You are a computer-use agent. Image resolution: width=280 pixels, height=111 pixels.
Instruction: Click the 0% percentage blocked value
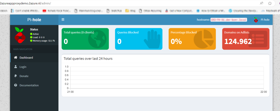click(176, 41)
